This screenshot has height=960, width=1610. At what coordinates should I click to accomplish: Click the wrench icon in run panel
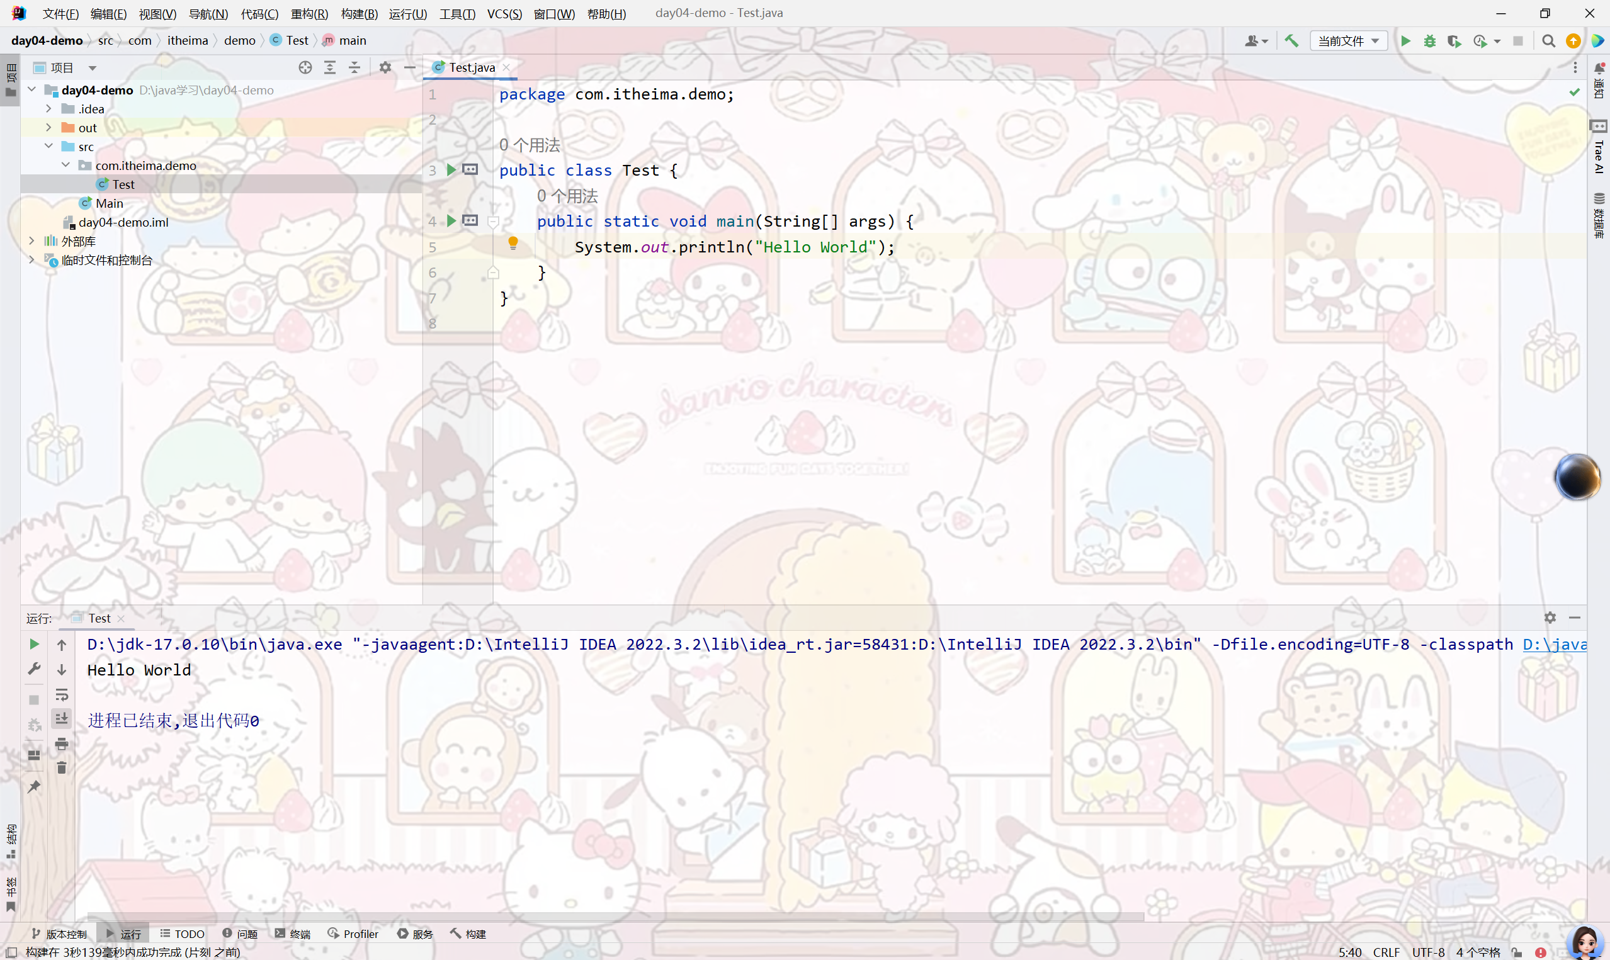click(x=34, y=669)
